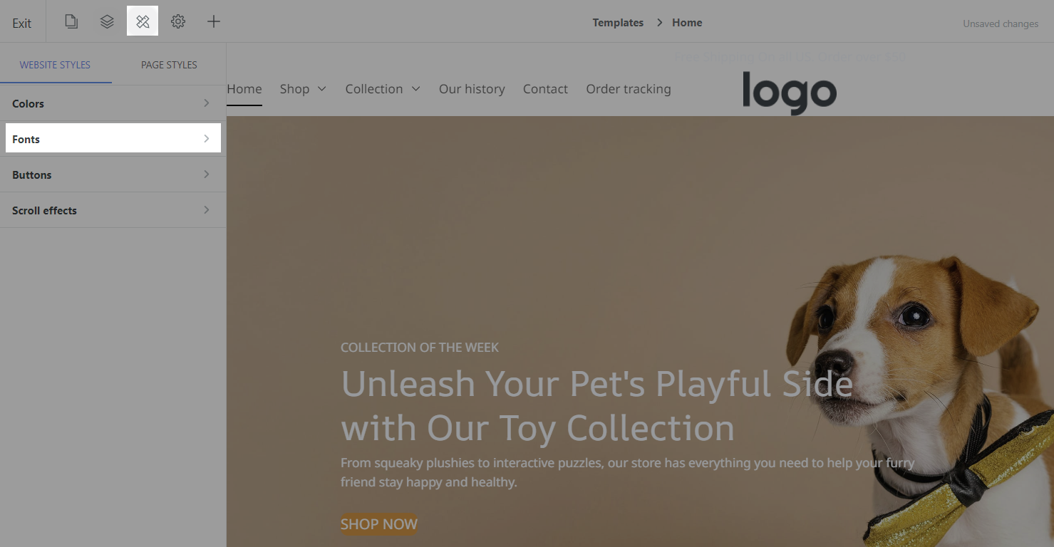Click the breadcrumb arrow between Templates and Home

[659, 23]
